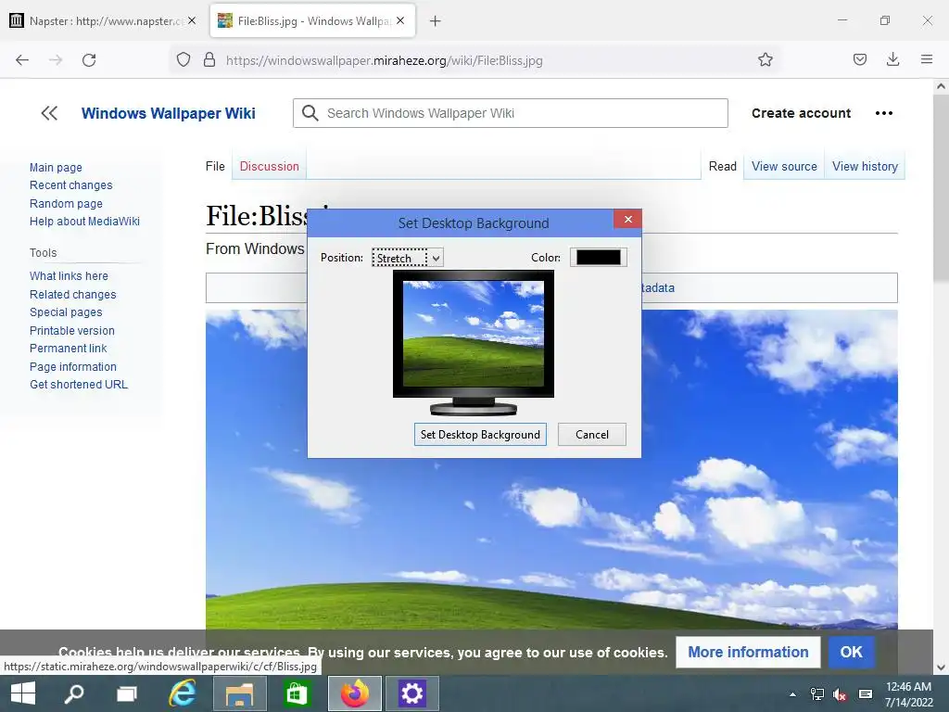Open Help about MediaWiki
The width and height of the screenshot is (949, 712).
pos(84,222)
